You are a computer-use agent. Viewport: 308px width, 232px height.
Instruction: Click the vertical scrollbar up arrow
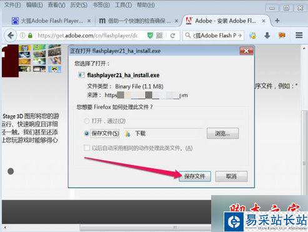304,48
